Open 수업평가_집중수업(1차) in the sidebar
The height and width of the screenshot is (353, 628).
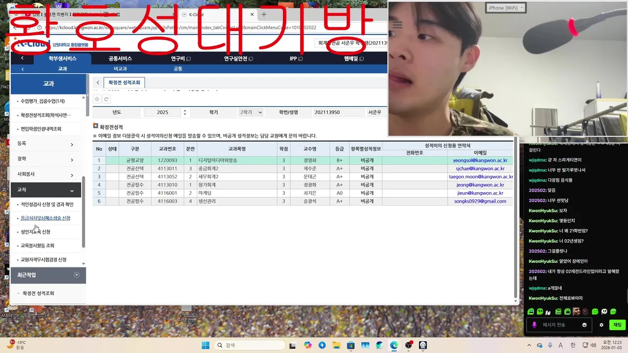[43, 101]
